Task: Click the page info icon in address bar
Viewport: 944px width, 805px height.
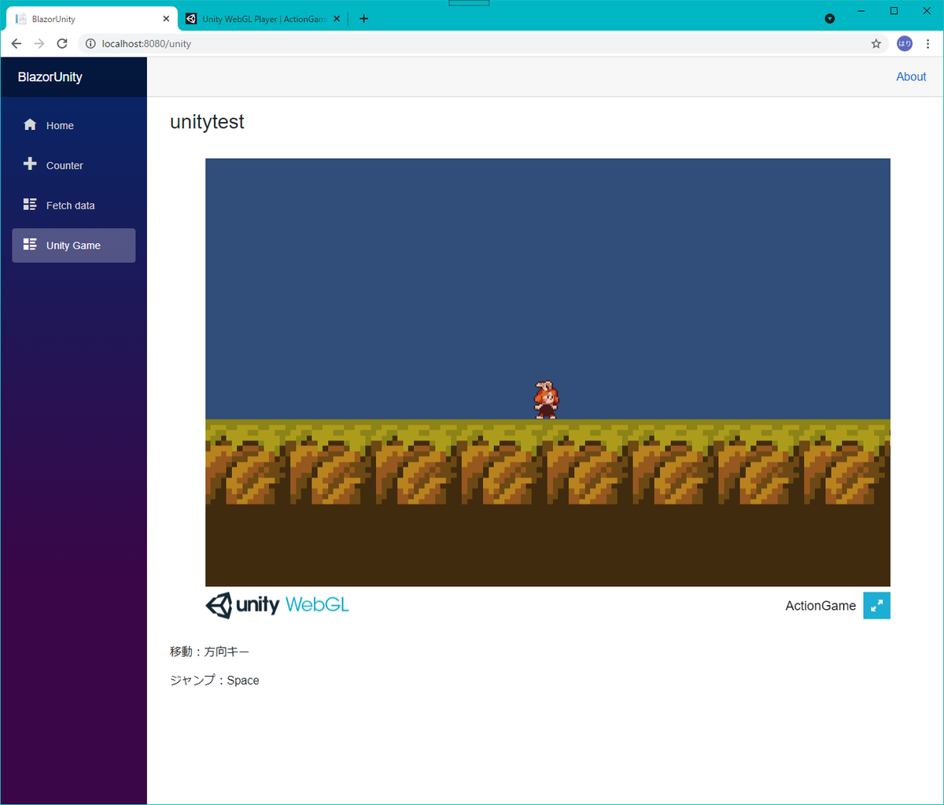Action: 90,43
